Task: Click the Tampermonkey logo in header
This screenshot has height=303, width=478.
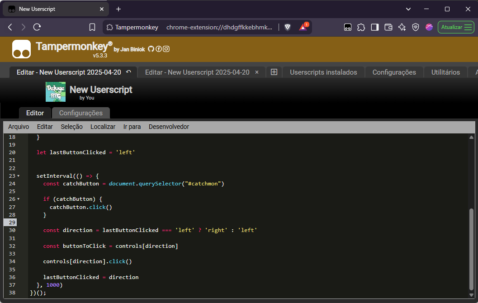Action: click(21, 49)
